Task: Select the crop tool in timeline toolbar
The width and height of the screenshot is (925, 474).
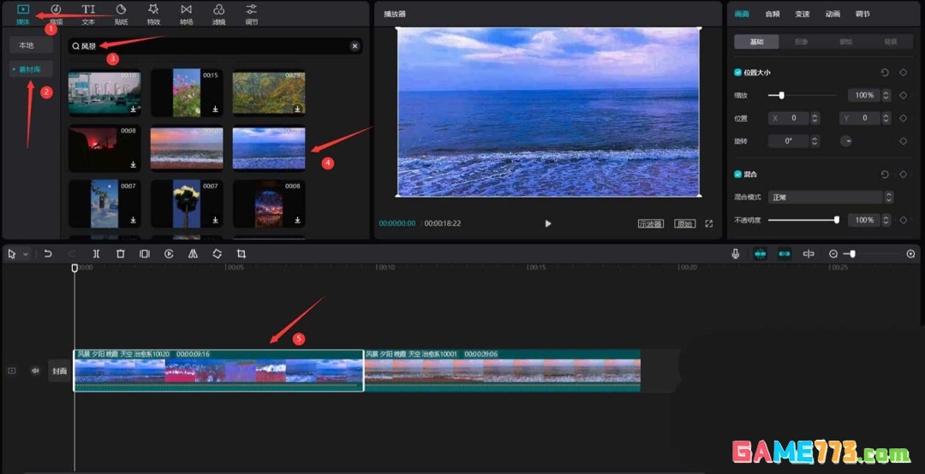Action: (x=242, y=254)
